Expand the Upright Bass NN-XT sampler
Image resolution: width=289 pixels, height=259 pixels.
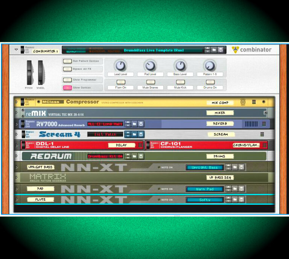click(x=17, y=167)
